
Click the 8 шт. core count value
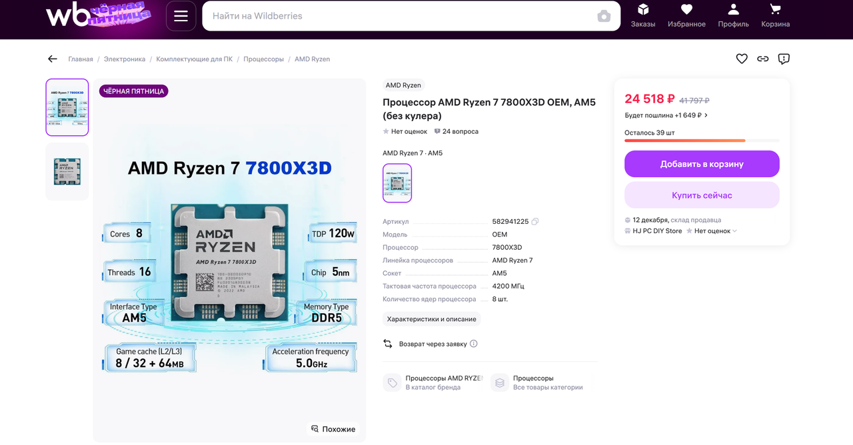click(x=500, y=299)
